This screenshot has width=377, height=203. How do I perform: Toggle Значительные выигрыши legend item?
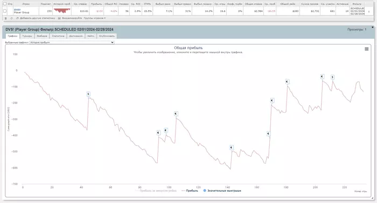(x=222, y=191)
